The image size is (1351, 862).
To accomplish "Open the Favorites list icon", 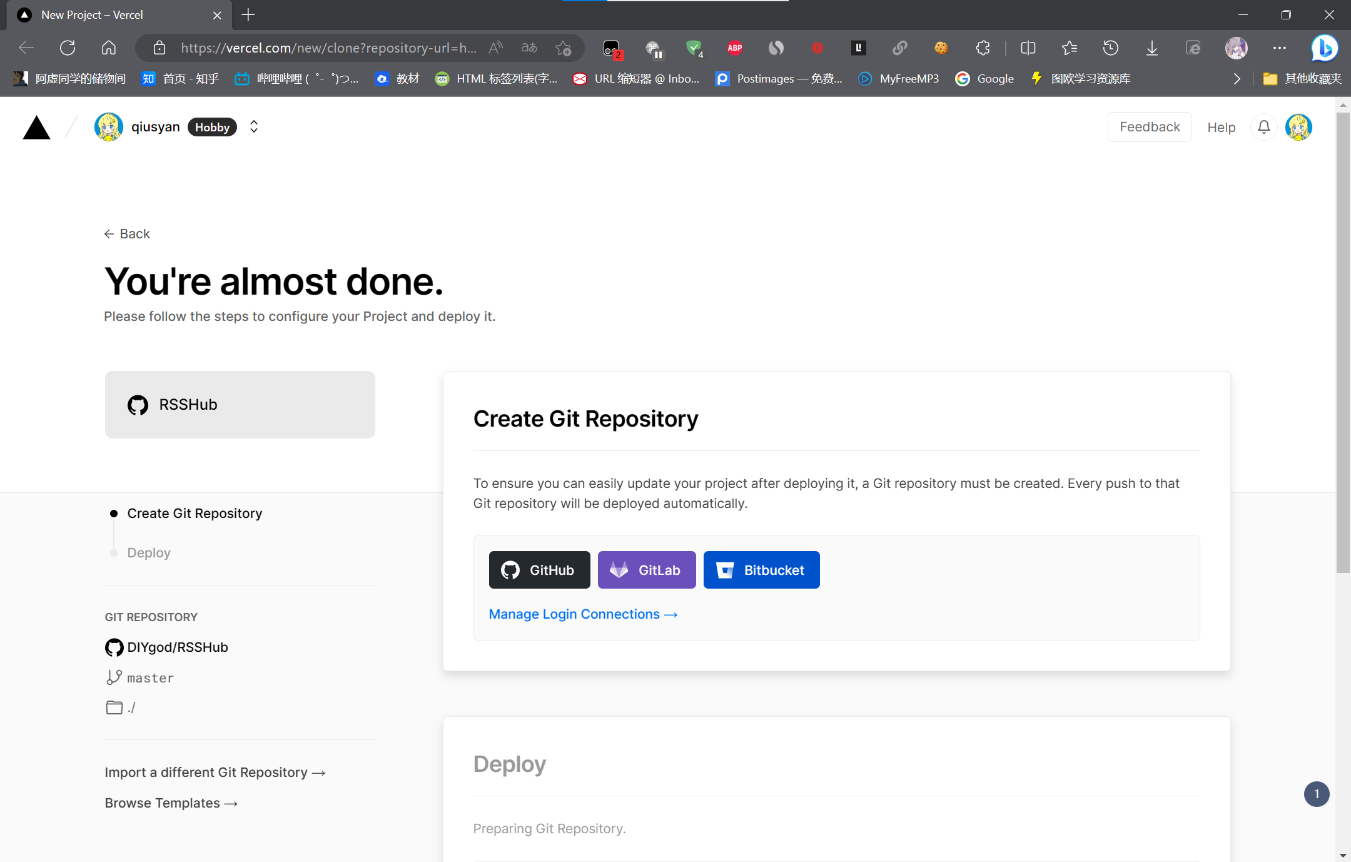I will point(1070,48).
